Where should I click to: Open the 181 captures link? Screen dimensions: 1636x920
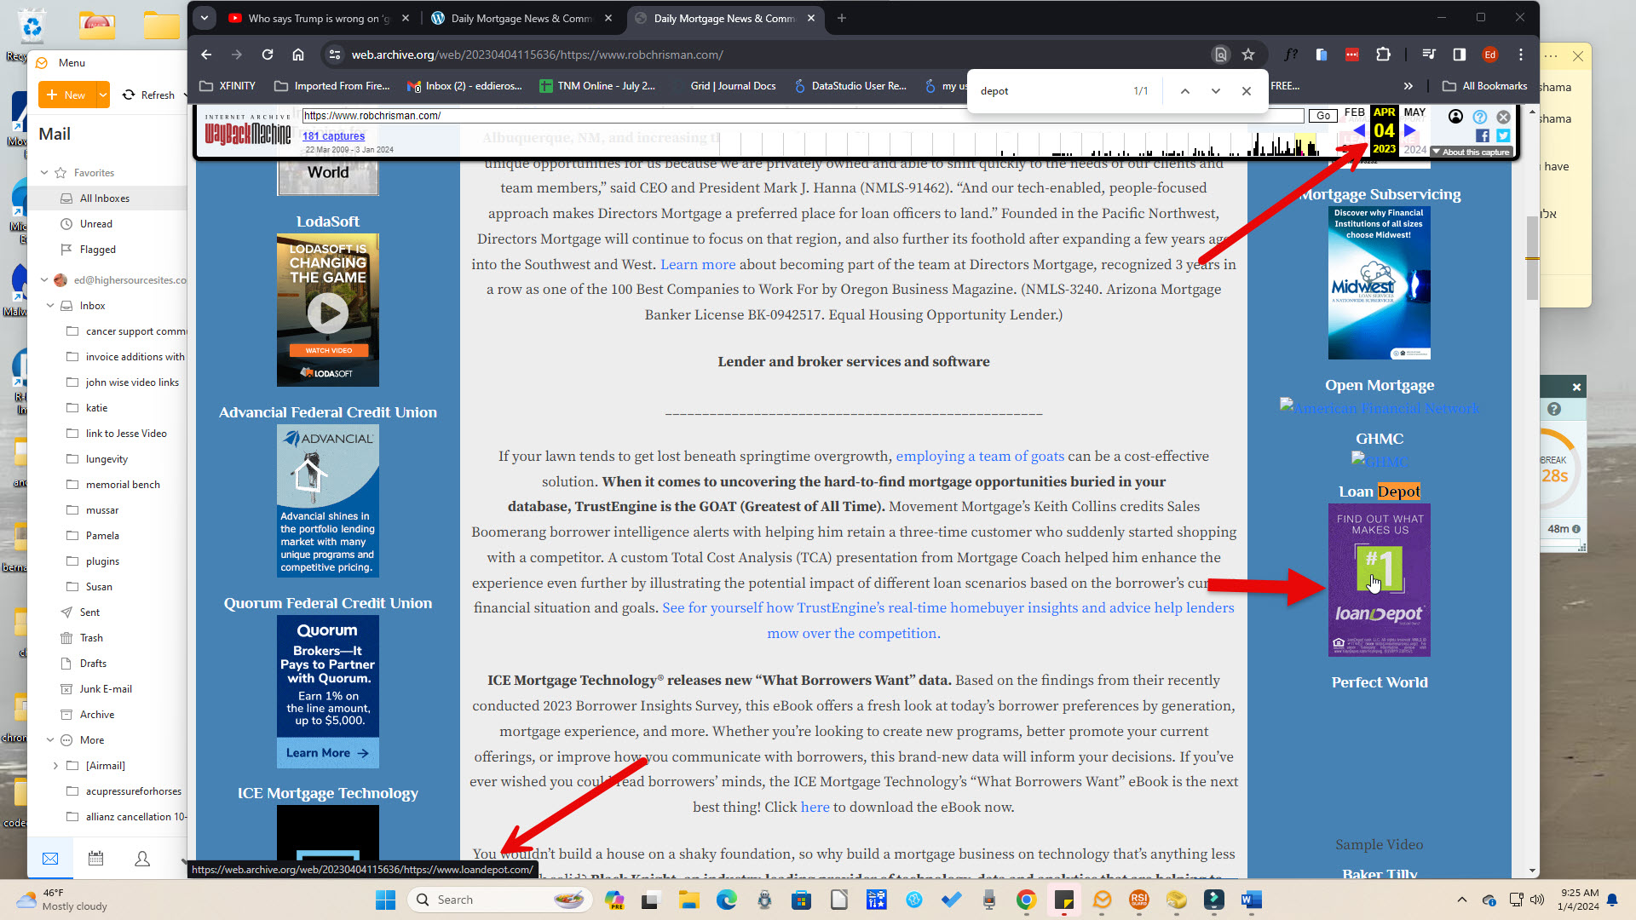pos(333,136)
